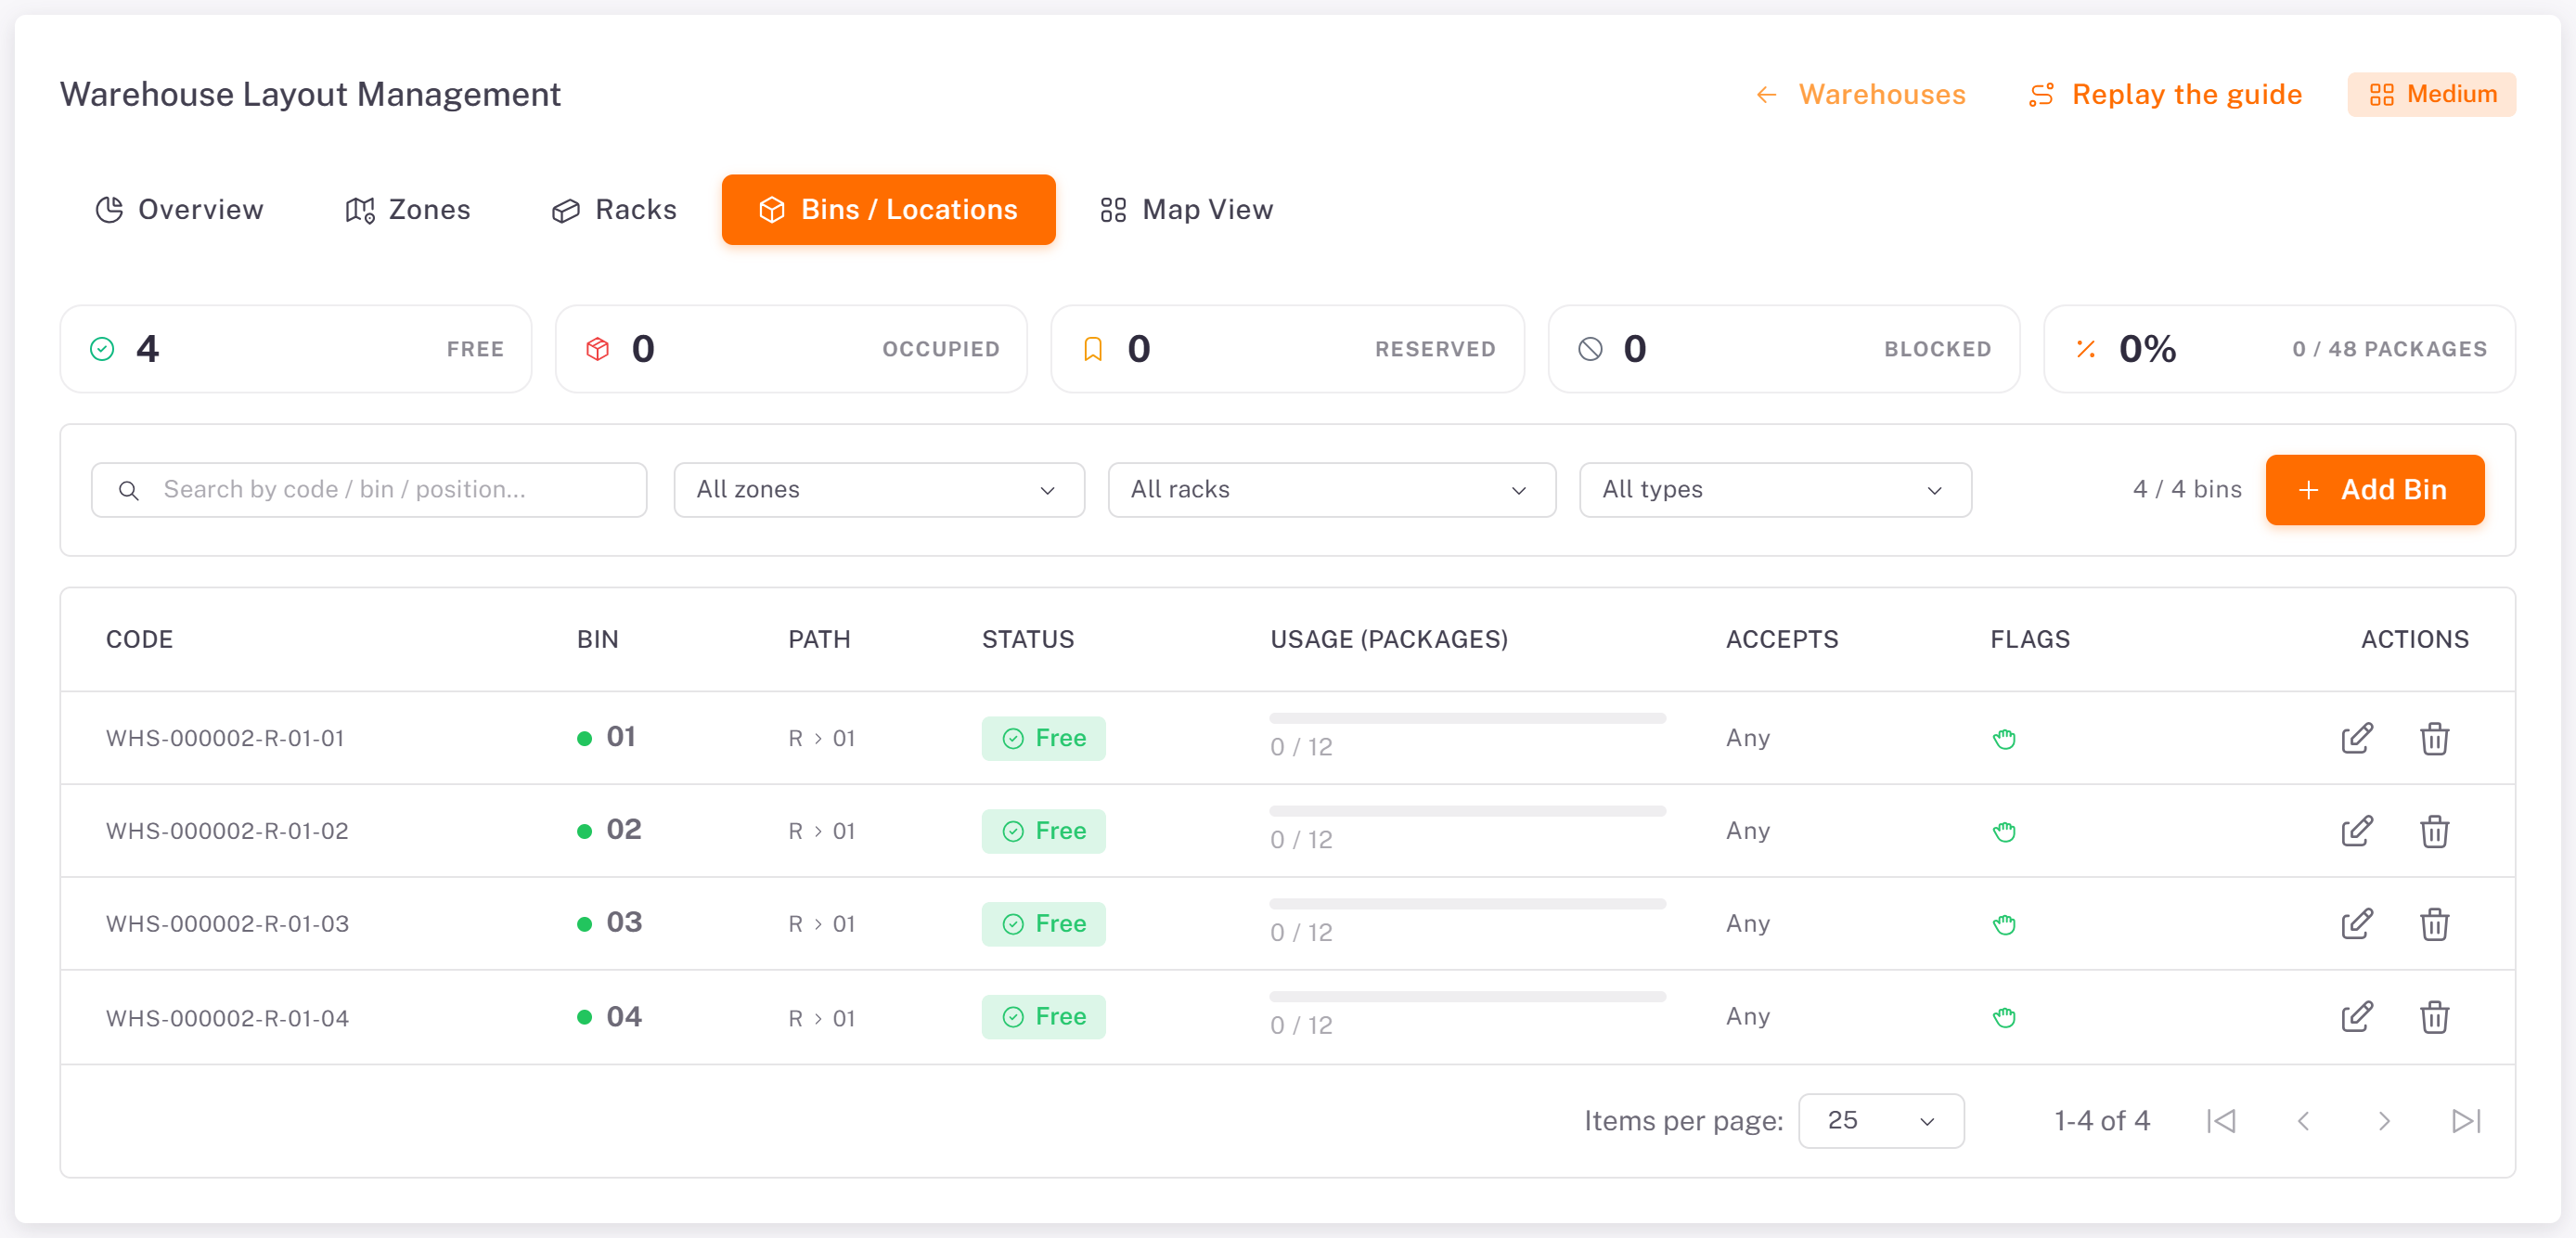Switch to the Zones tab
Image resolution: width=2576 pixels, height=1238 pixels.
click(x=408, y=210)
